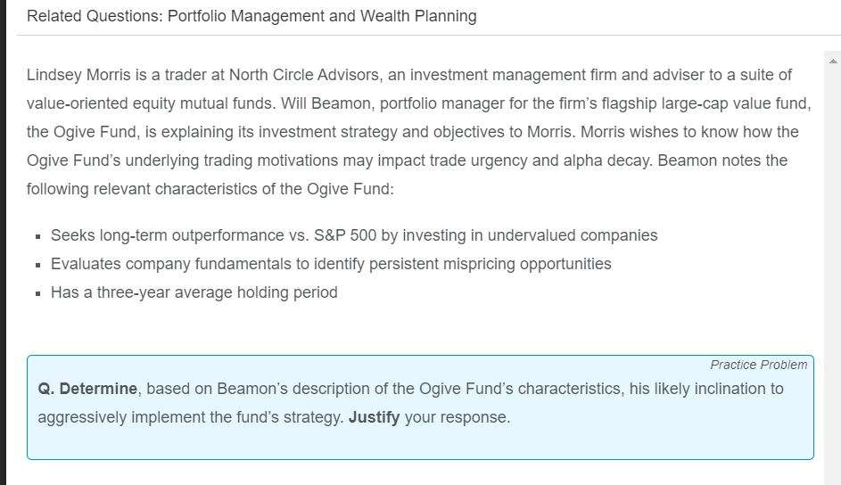Viewport: 841px width, 485px height.
Task: Click the square bullet marker before "Seeks long-term"
Action: click(38, 236)
